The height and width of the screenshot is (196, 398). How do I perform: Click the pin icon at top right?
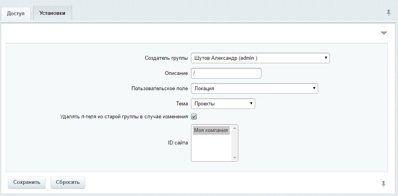[389, 13]
